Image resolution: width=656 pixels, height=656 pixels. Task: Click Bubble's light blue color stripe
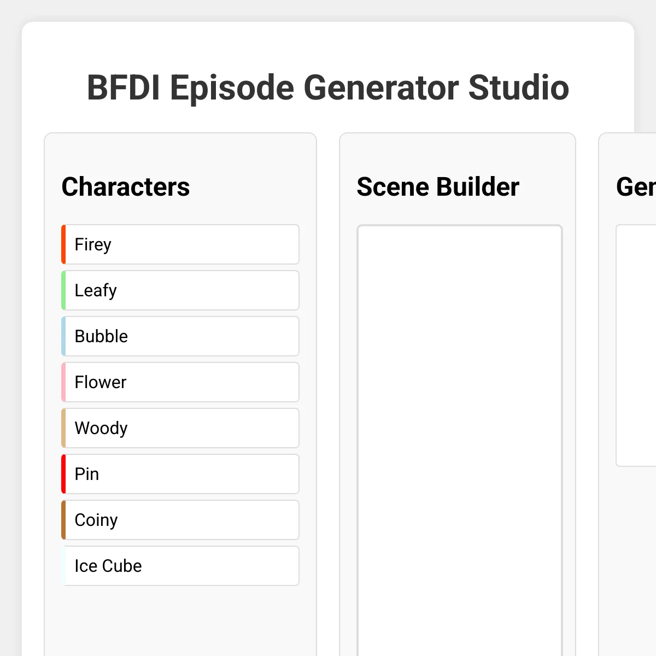[63, 336]
